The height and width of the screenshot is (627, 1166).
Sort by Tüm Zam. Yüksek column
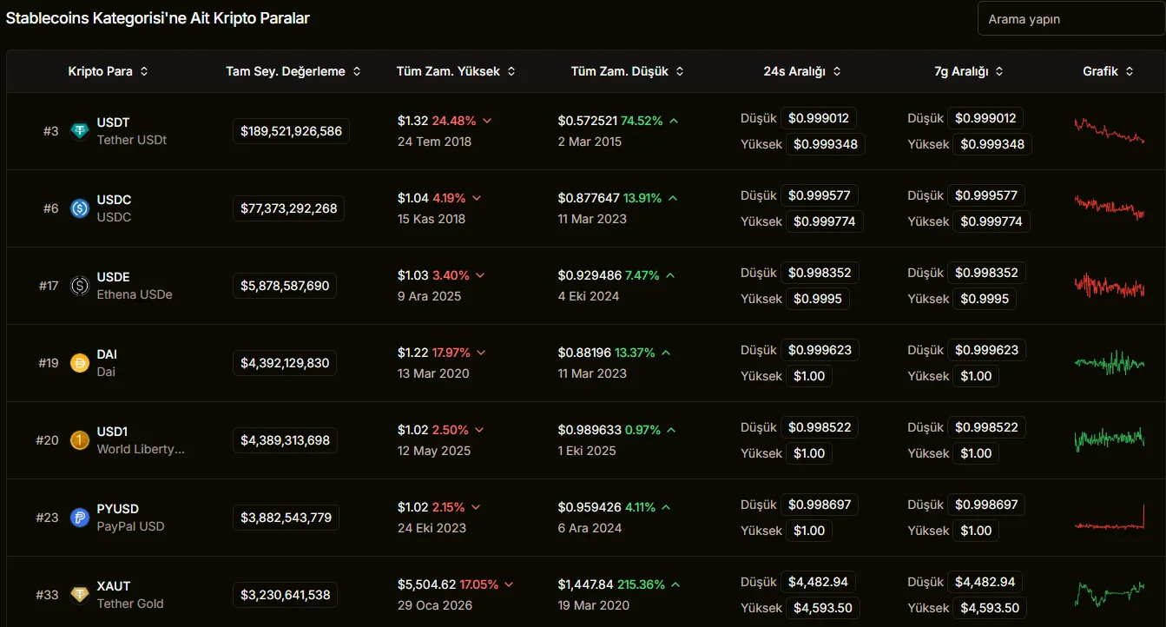pyautogui.click(x=456, y=71)
